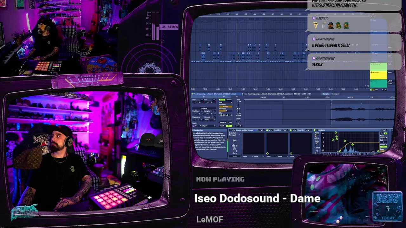The width and height of the screenshot is (406, 228).
Task: Click the clip save icon in title bar
Action: pos(243,94)
